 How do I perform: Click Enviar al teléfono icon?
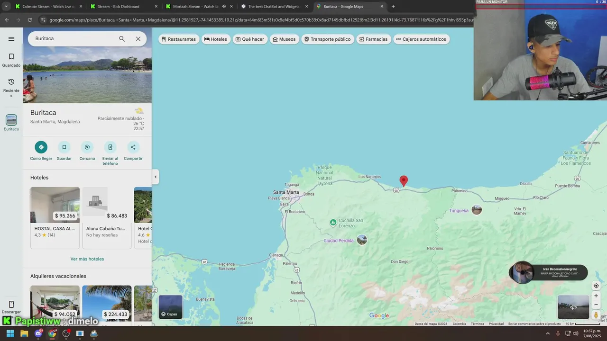pyautogui.click(x=110, y=147)
